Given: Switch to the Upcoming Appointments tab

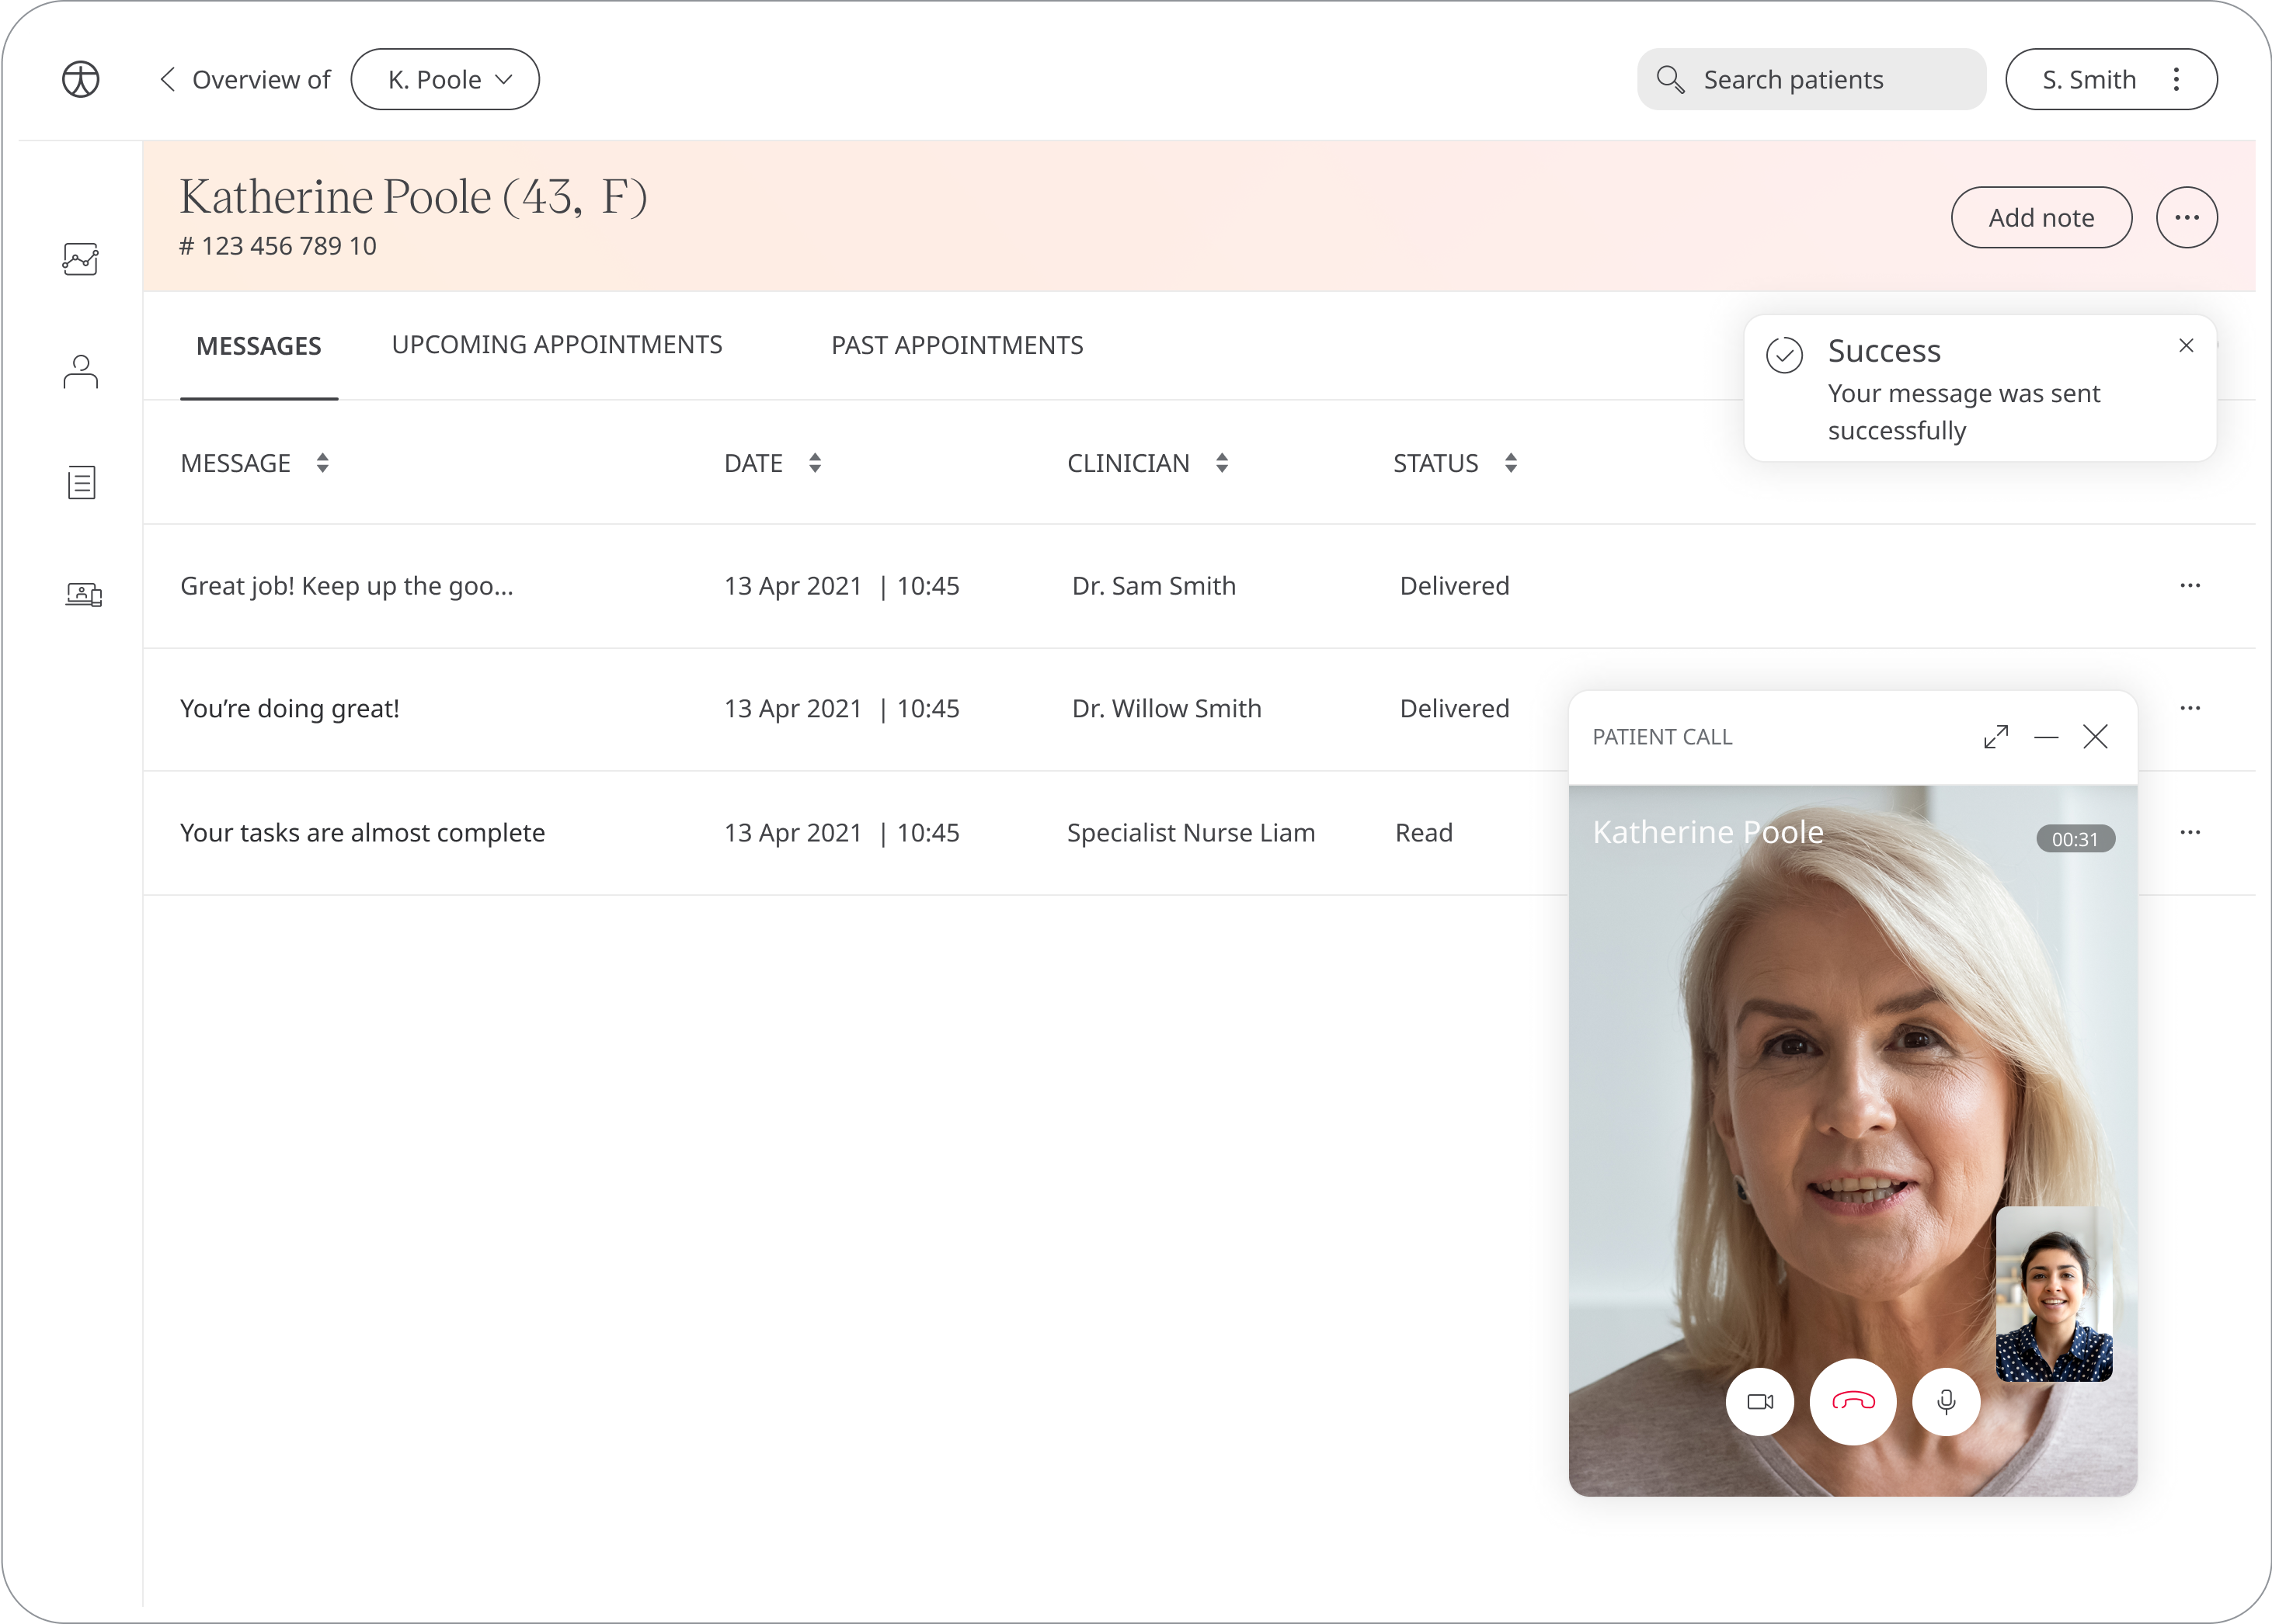Looking at the screenshot, I should 557,345.
